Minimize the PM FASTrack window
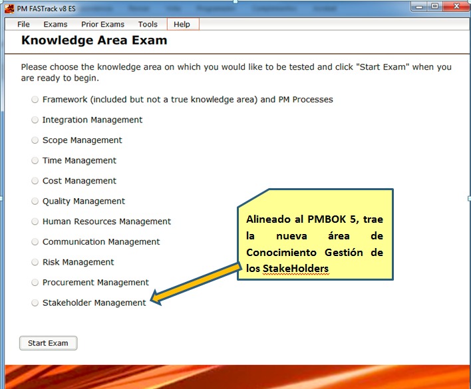This screenshot has height=389, width=471. 419,7
